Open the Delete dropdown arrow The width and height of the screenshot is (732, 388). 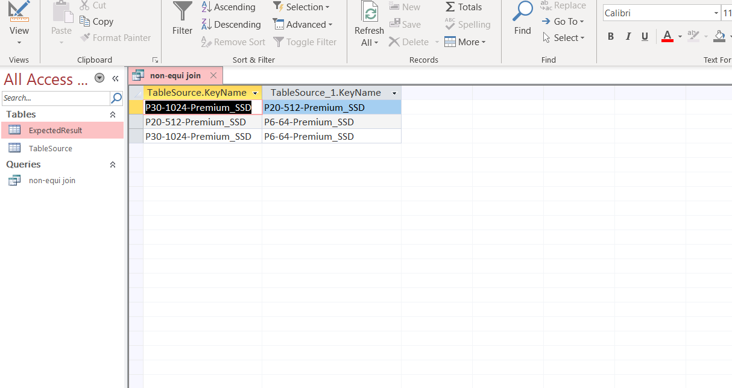[437, 42]
